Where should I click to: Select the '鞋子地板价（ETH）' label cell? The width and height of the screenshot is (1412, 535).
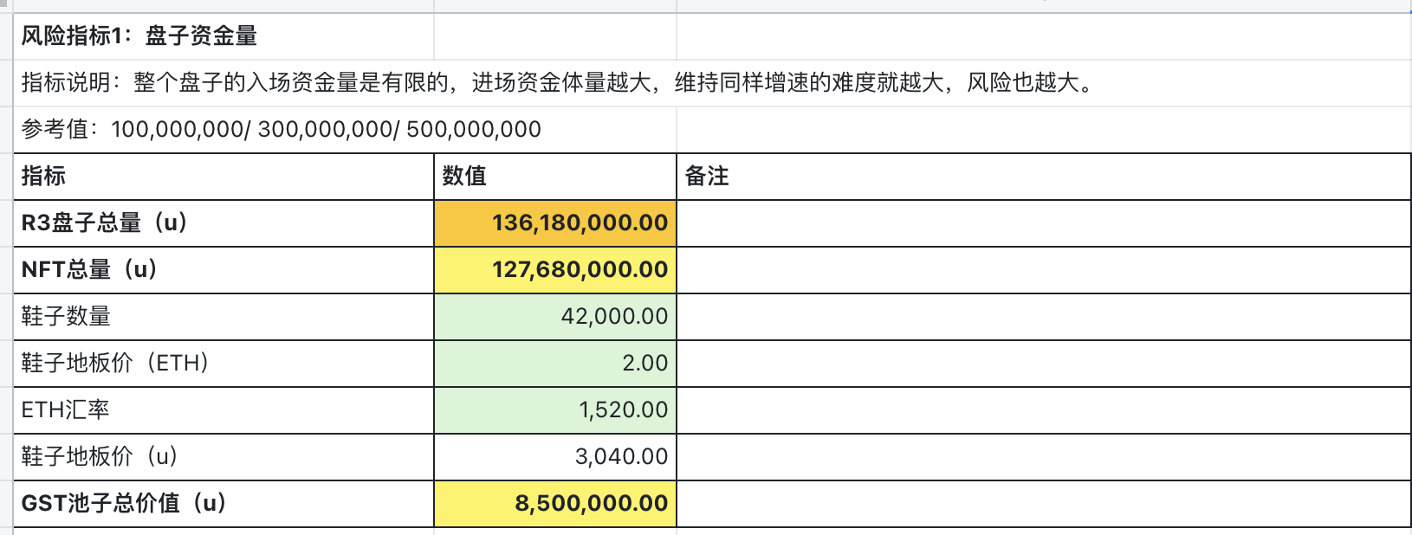tap(223, 364)
